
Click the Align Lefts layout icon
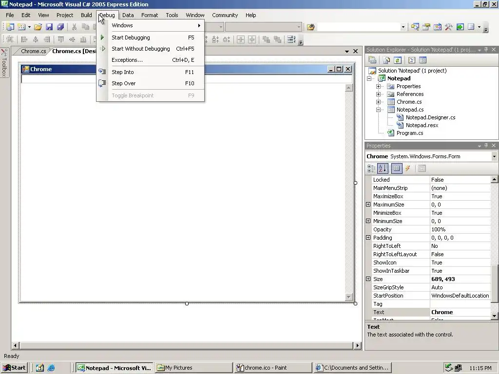tap(24, 39)
